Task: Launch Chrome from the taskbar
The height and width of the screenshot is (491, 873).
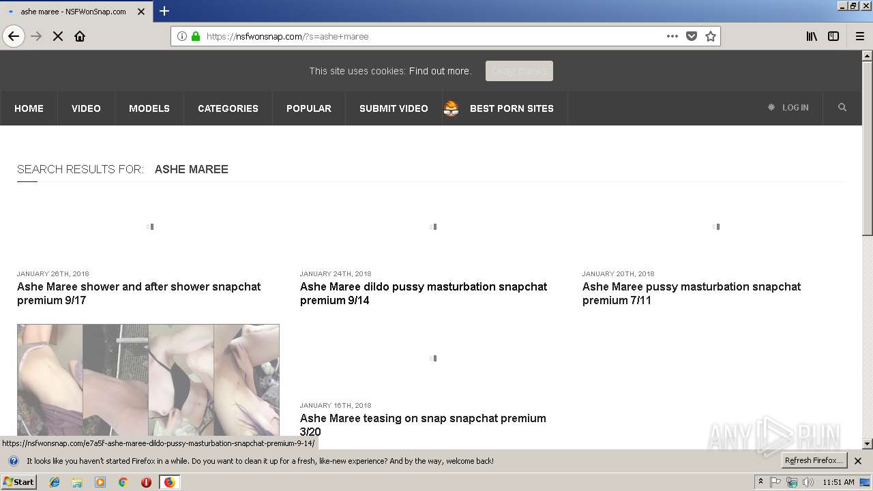Action: click(123, 482)
